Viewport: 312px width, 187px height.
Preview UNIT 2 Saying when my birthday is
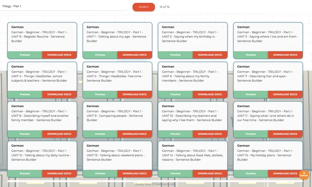click(175, 55)
